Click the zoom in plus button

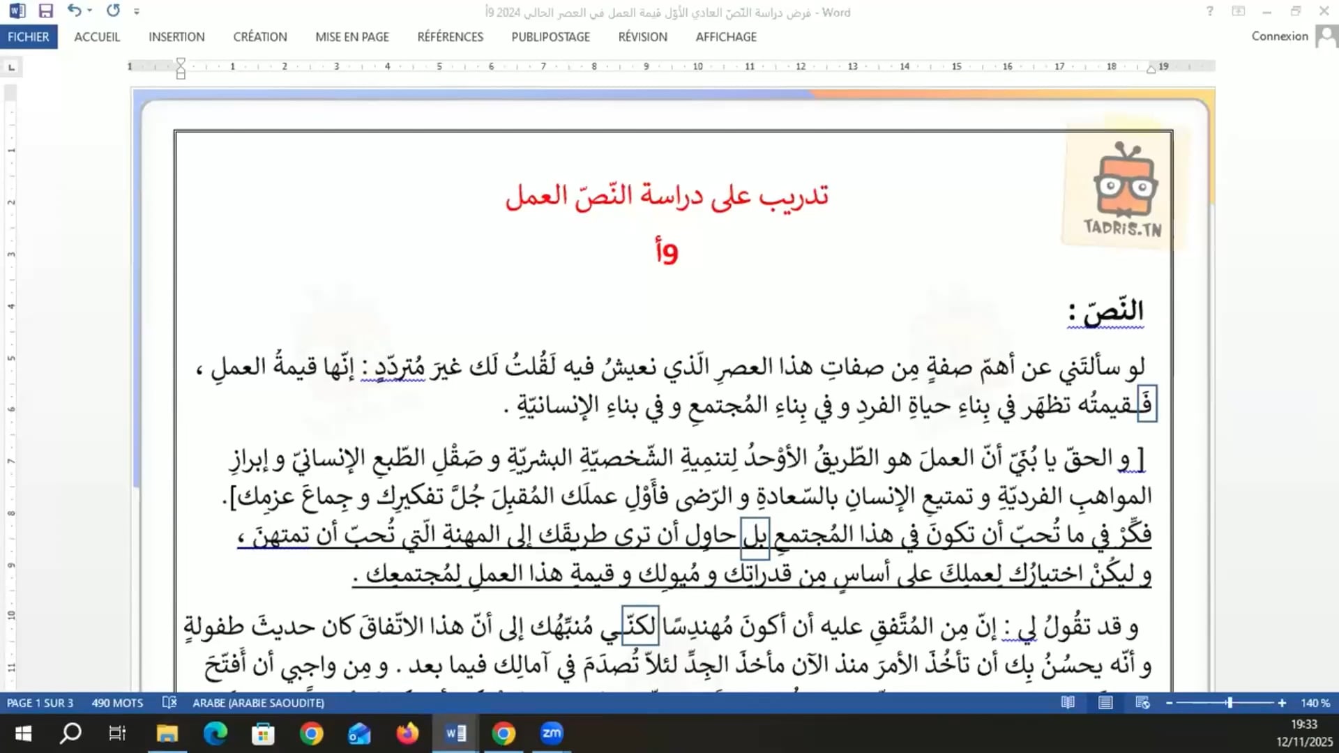1282,703
